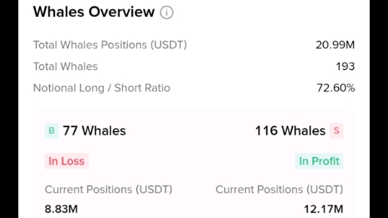
Task: Click the 8.83M long positions value
Action: (x=61, y=209)
